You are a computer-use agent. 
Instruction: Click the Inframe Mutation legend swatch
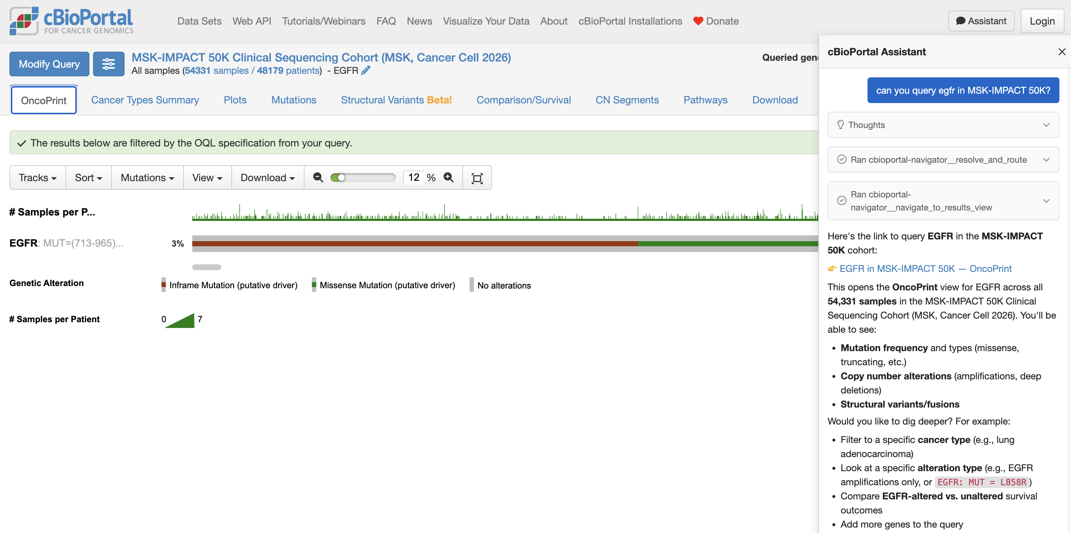click(x=163, y=285)
